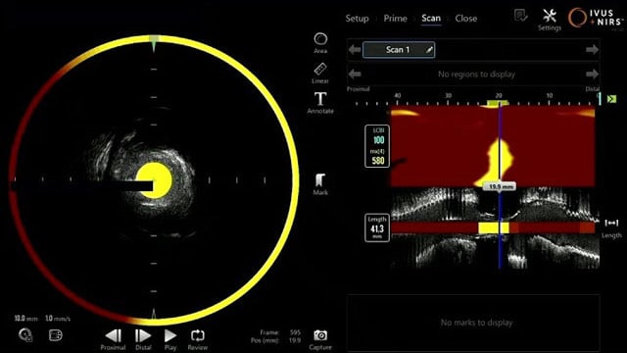627x353 pixels.
Task: Click the green skip-to-distal icon
Action: (x=611, y=98)
